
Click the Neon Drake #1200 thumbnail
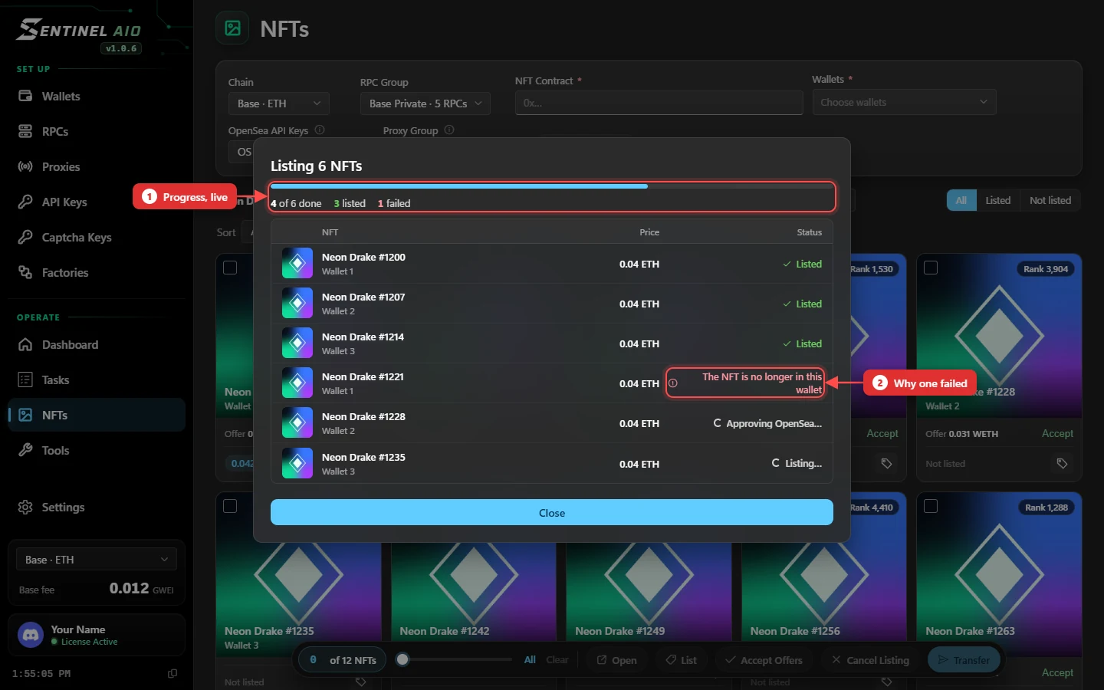(x=297, y=264)
